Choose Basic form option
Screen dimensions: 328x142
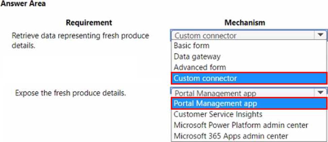192,46
